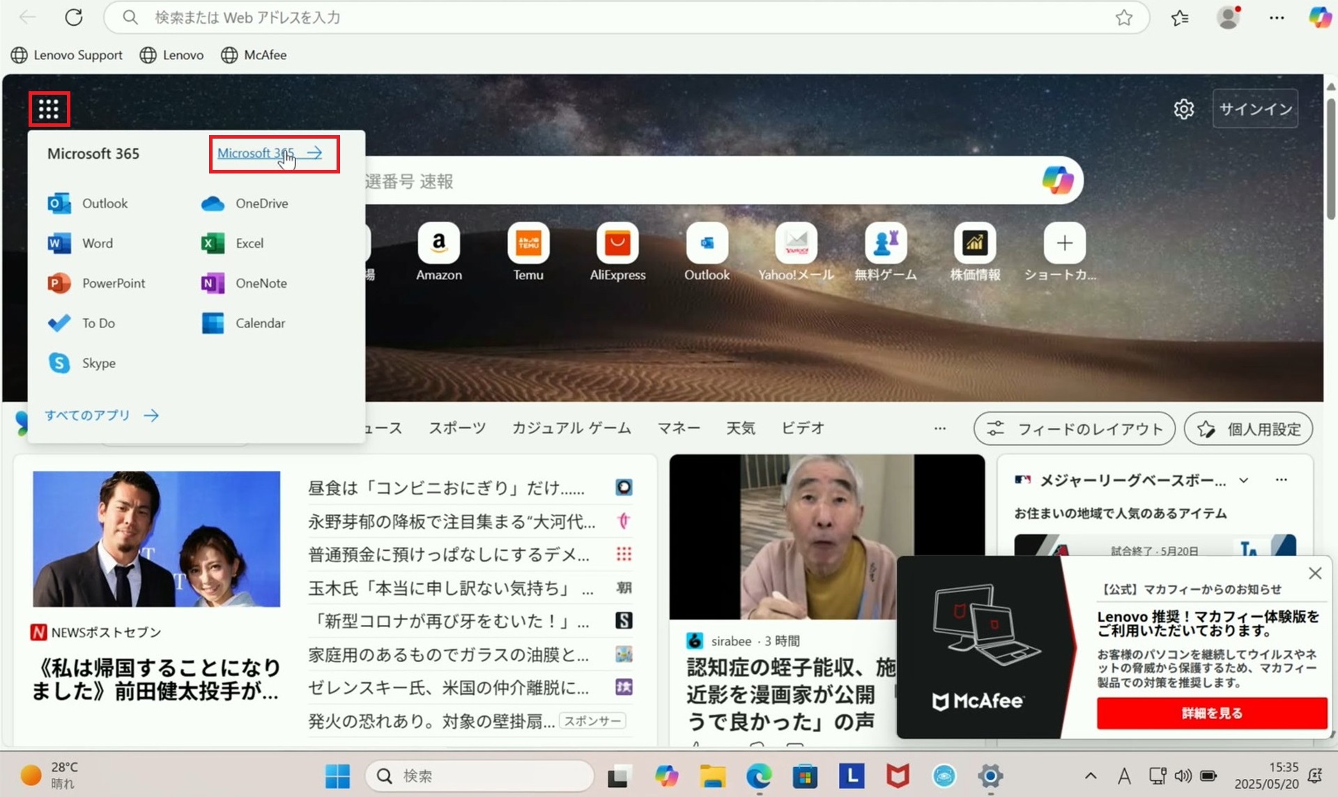The image size is (1338, 797).
Task: Open Microsoft Store from the taskbar
Action: click(x=804, y=775)
